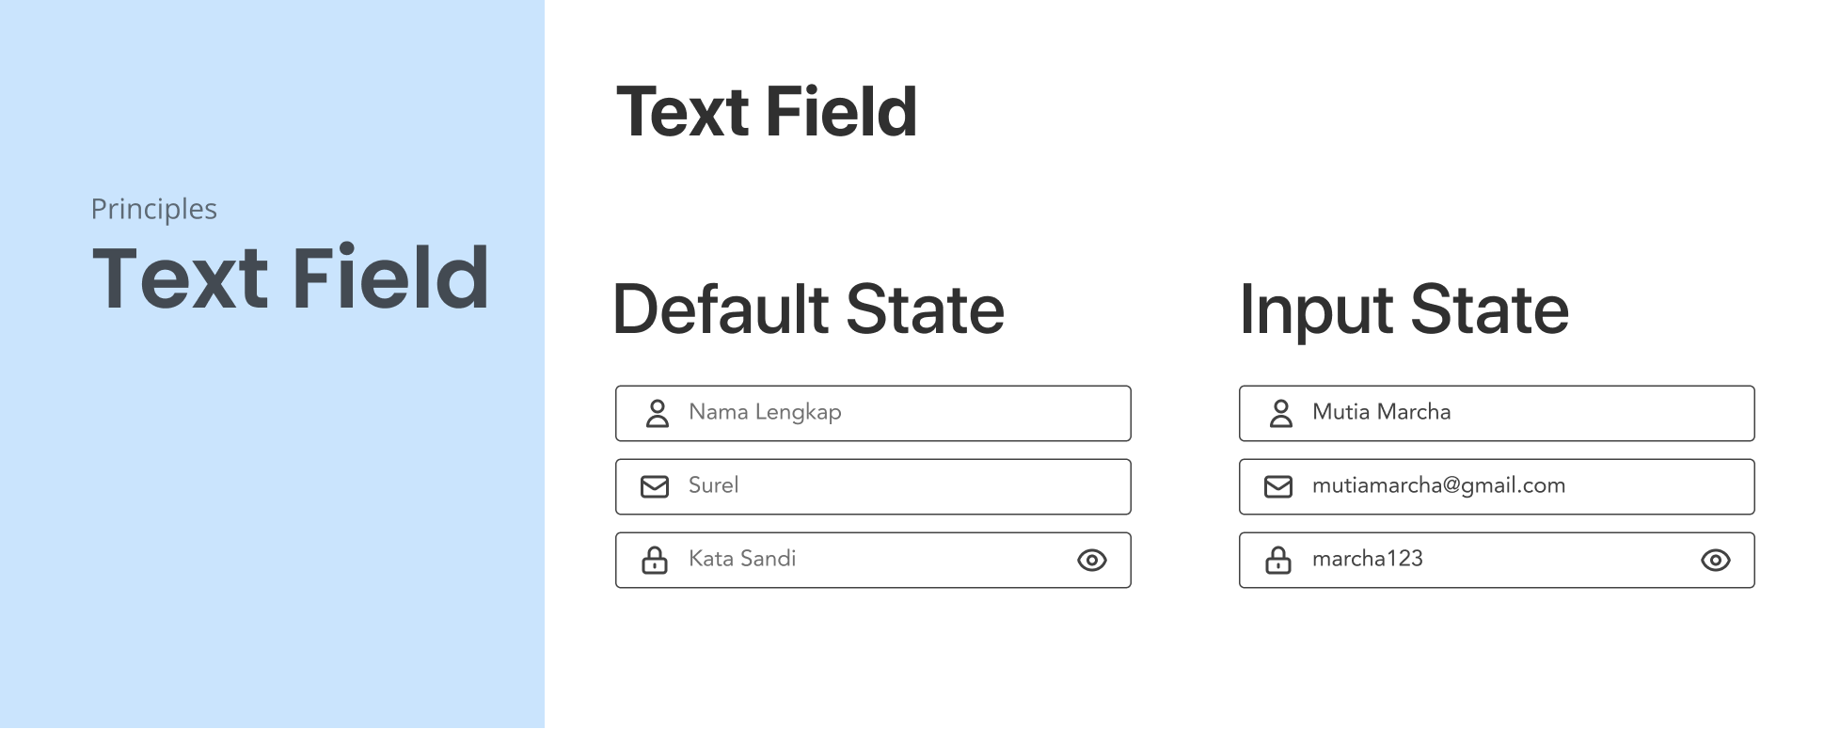The width and height of the screenshot is (1824, 729).
Task: Click the user icon beside Nama Lengkap
Action: point(658,413)
